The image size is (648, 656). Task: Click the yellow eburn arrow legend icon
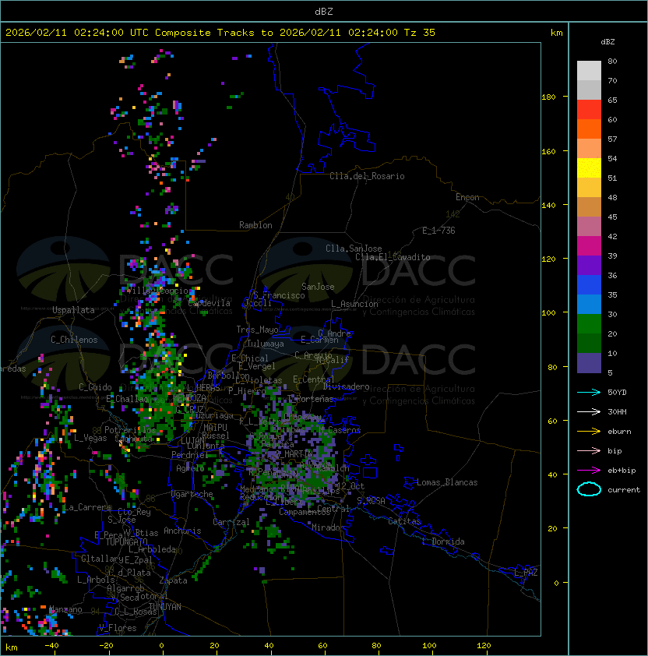point(589,432)
